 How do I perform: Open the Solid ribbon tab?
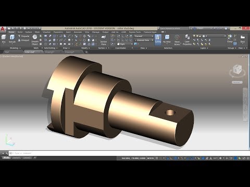[20, 32]
